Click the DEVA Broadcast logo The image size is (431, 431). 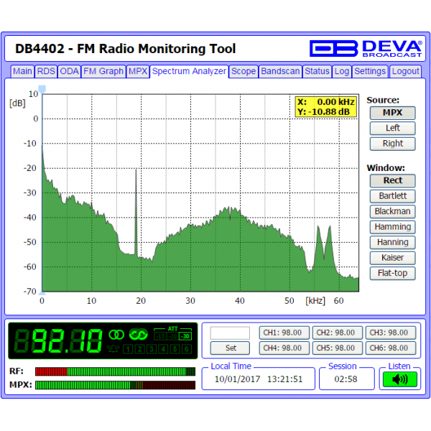(366, 48)
